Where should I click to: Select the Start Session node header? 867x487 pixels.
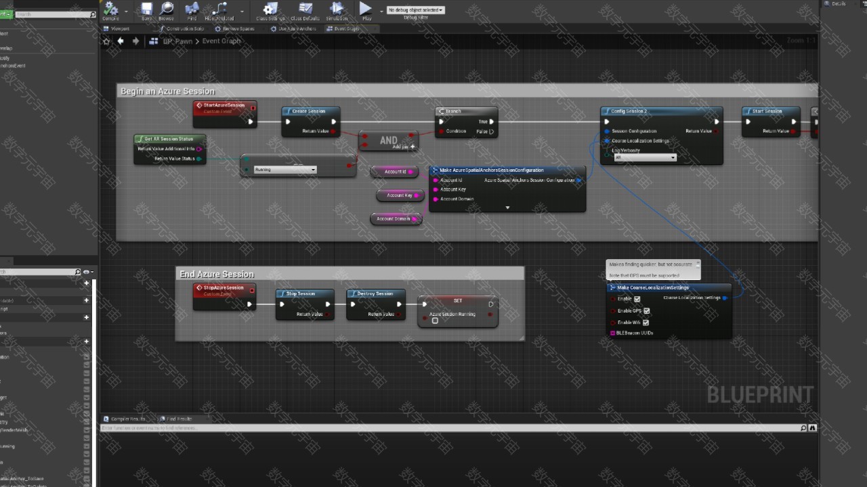(771, 111)
